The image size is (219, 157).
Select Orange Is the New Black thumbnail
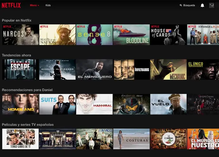tap(203, 35)
